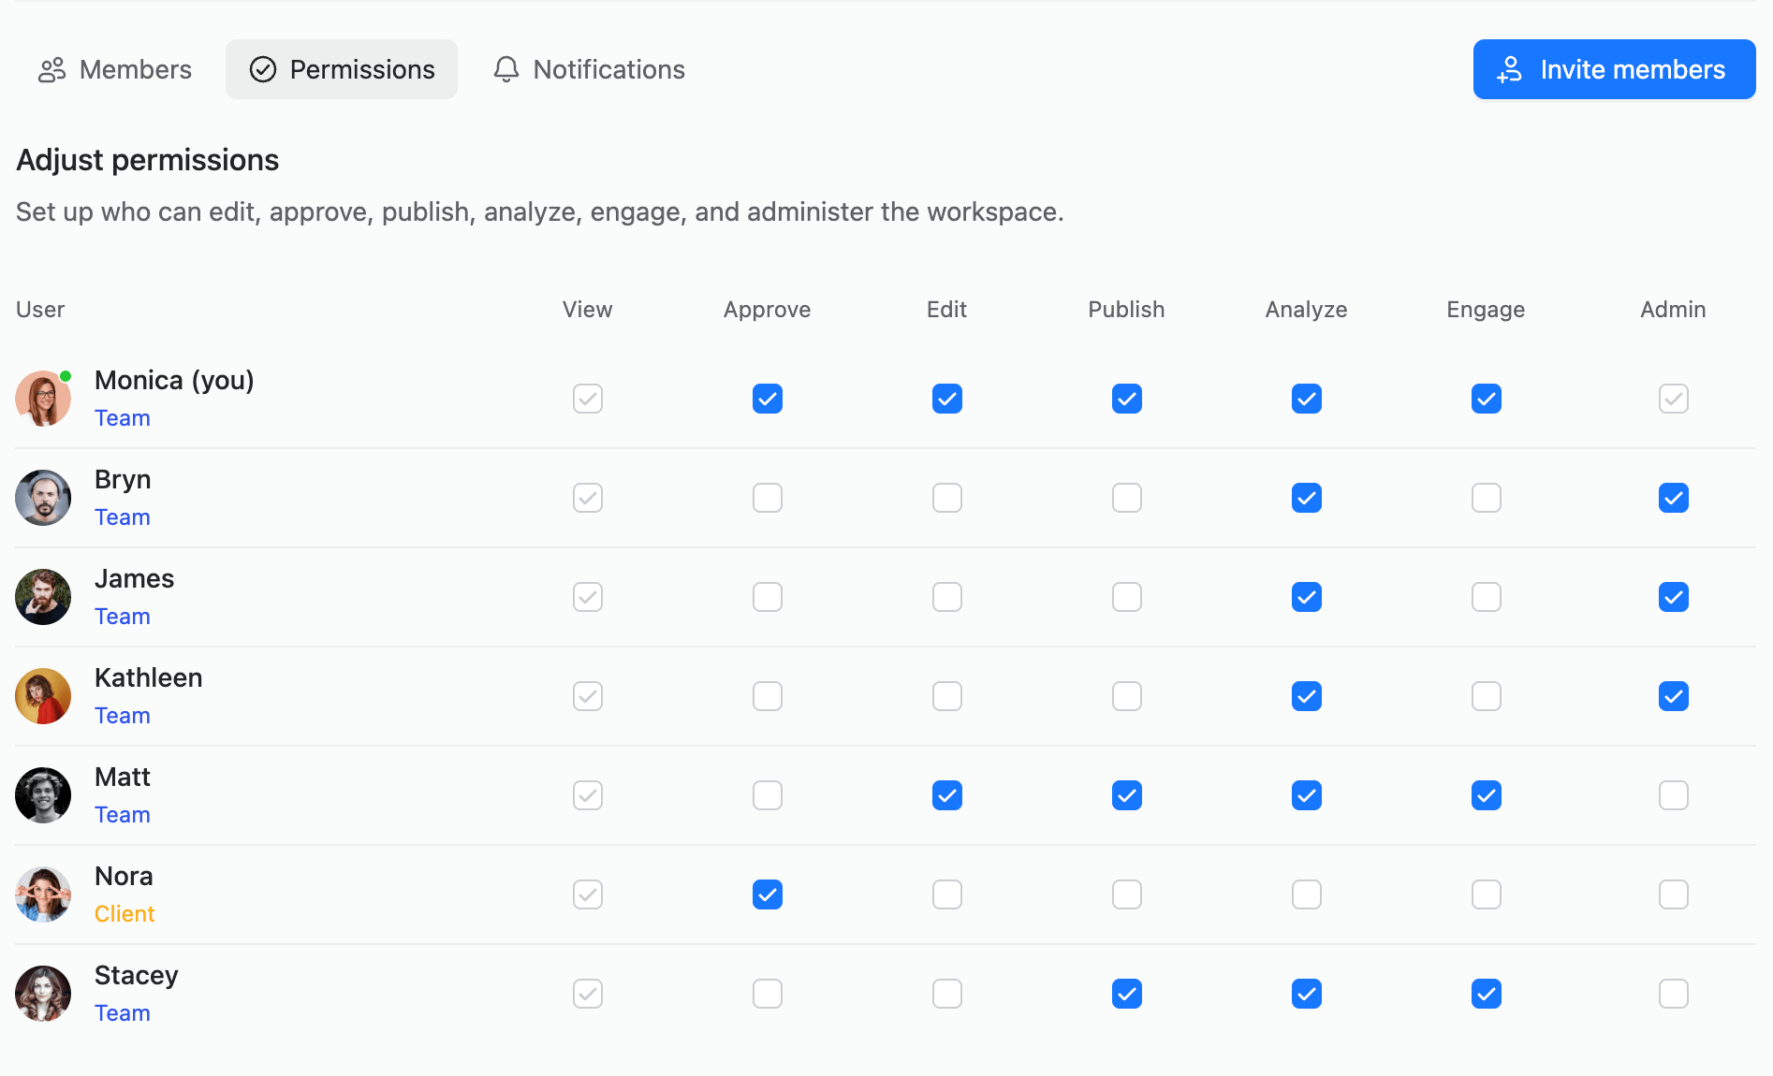
Task: Remove Admin permission from Kathleen
Action: [x=1674, y=696]
